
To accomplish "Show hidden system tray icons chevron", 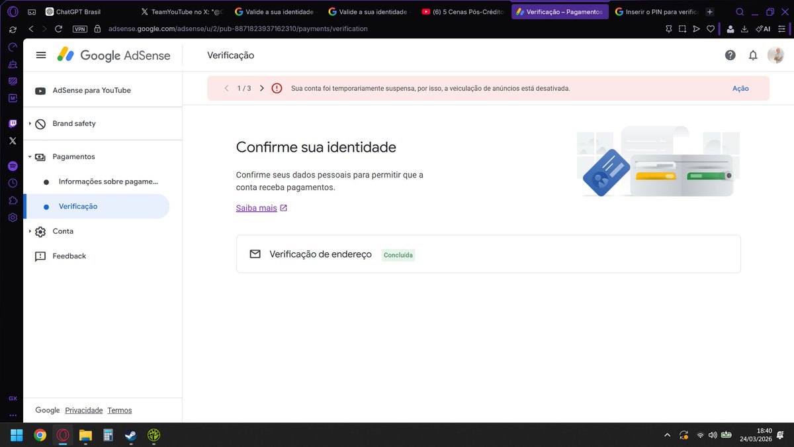I will 666,435.
